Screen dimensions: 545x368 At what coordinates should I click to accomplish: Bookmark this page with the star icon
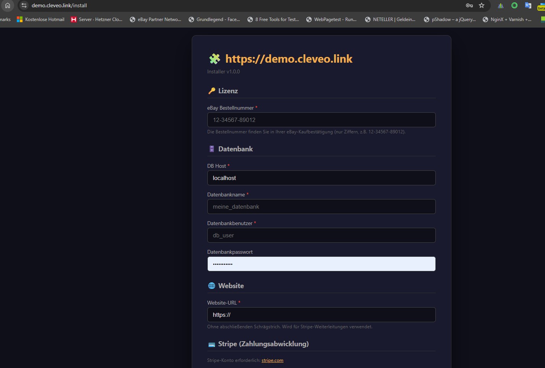click(482, 5)
